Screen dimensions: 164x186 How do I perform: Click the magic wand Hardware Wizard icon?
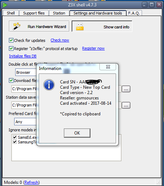point(17,26)
